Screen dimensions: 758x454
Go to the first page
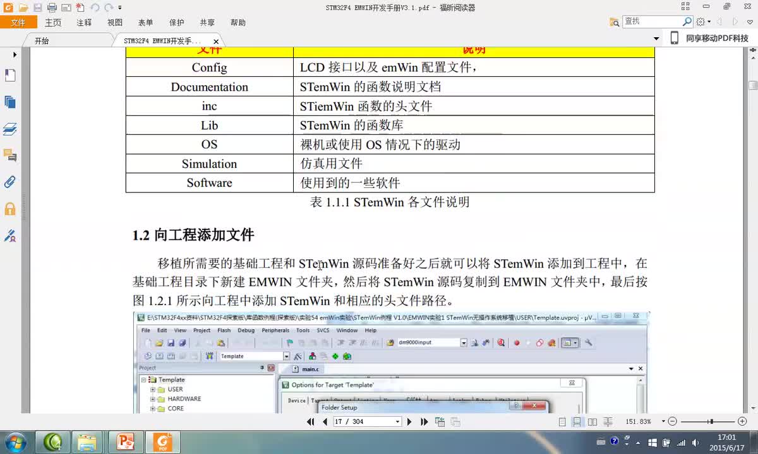pos(310,422)
